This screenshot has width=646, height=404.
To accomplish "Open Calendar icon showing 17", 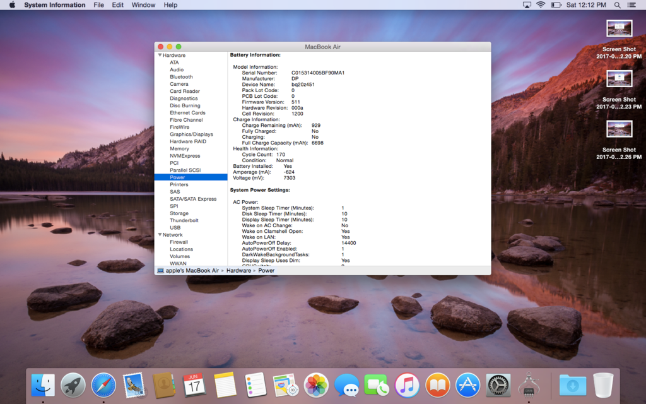I will [194, 385].
